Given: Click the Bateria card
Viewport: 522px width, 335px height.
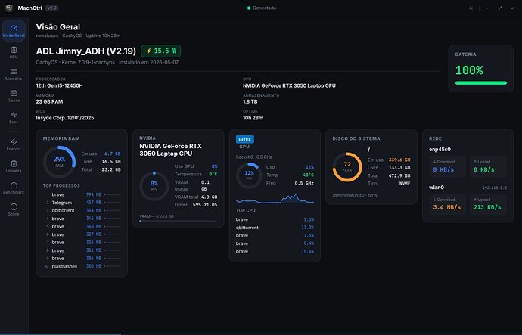Looking at the screenshot, I should (480, 69).
